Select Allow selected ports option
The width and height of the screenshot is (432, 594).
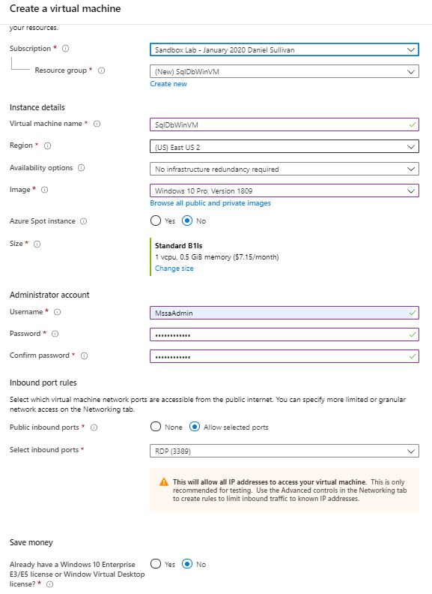(x=195, y=427)
